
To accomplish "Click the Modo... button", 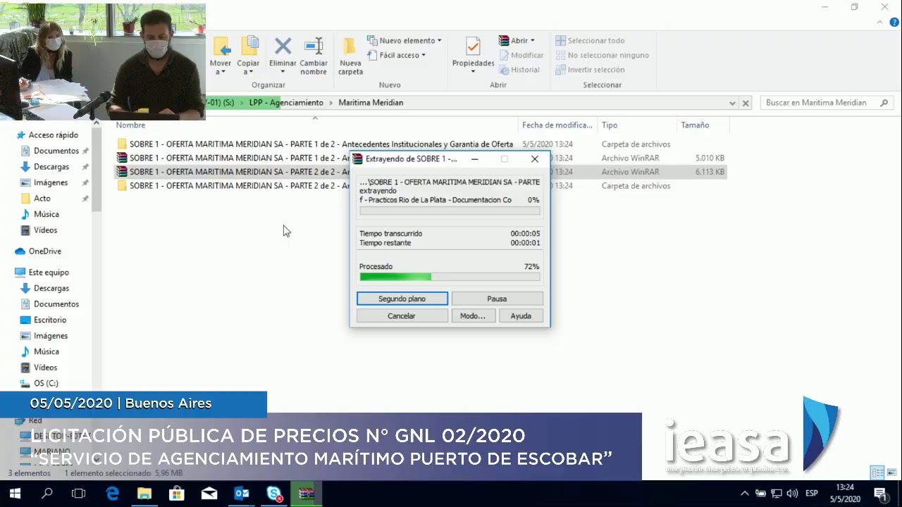I will 473,316.
